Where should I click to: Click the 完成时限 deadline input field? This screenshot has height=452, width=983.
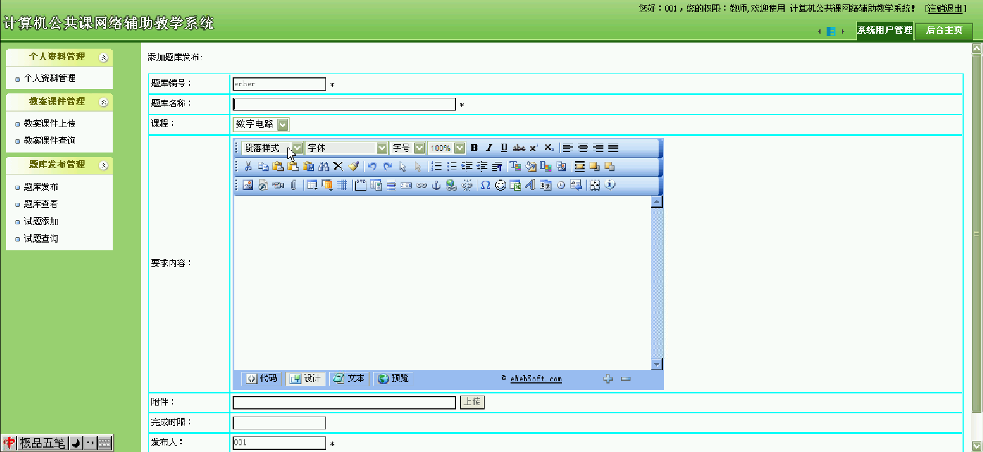coord(279,423)
